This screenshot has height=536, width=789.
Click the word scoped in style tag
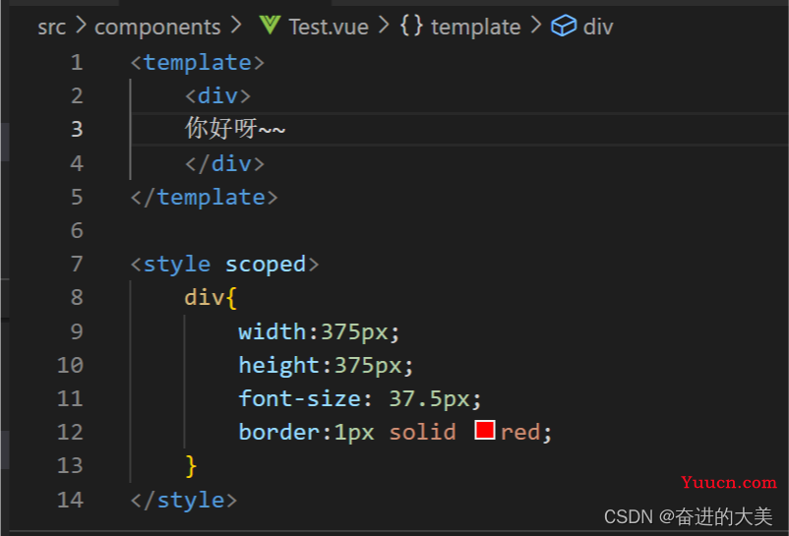266,265
